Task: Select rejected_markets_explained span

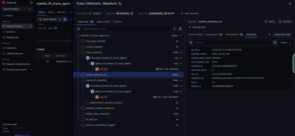Action: point(129,108)
